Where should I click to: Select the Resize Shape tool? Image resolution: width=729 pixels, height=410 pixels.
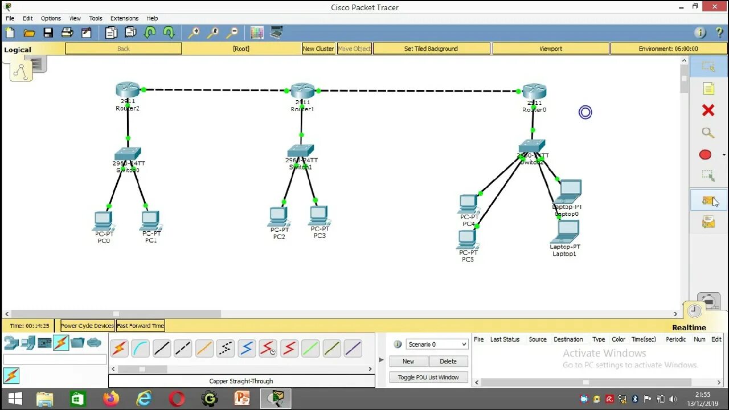point(708,177)
